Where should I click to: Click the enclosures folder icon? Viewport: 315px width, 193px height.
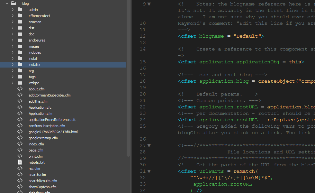(x=20, y=40)
